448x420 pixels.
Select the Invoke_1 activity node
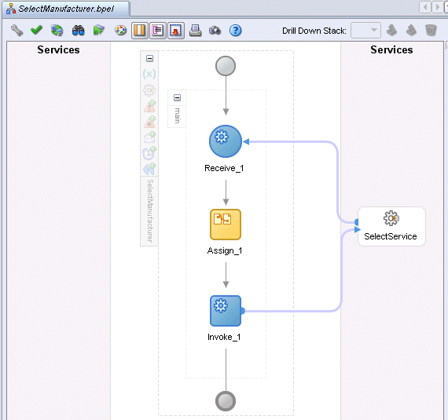point(226,311)
